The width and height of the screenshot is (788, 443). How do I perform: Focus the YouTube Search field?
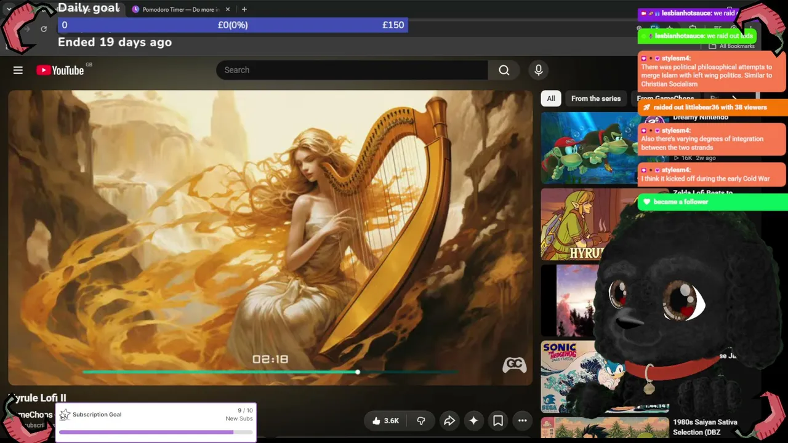[x=352, y=70]
